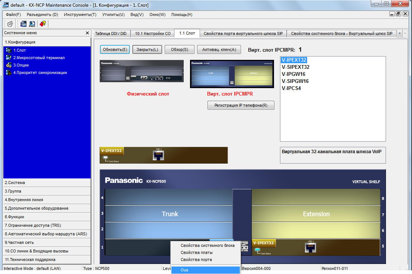
Task: Expand the 2.Система menu section
Action: (47, 183)
